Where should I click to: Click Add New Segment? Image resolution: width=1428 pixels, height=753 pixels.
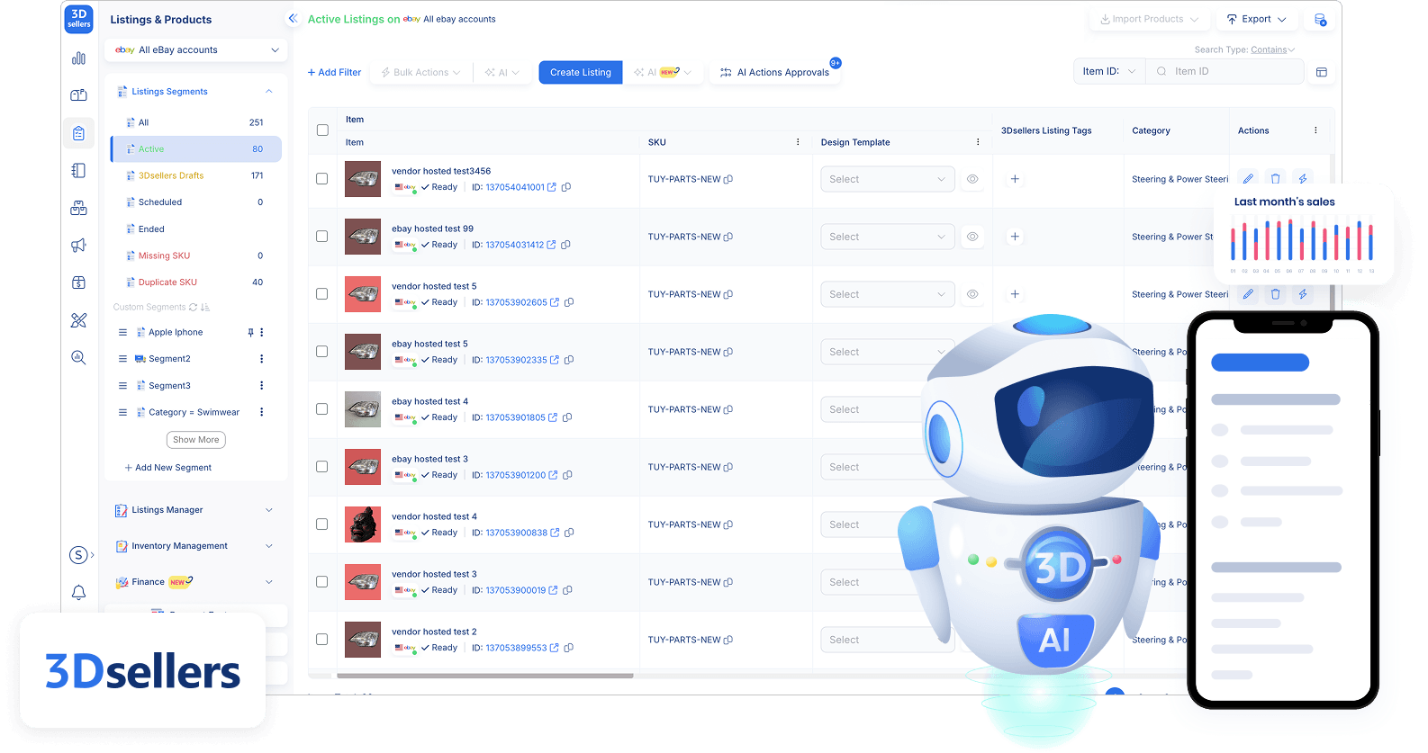(168, 468)
